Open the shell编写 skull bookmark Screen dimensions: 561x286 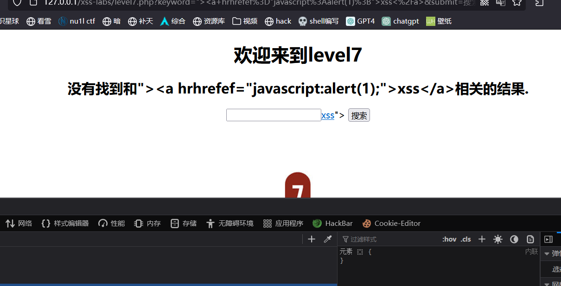click(319, 21)
